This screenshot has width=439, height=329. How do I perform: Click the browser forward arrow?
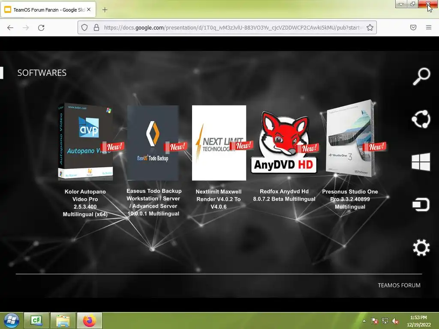(26, 28)
